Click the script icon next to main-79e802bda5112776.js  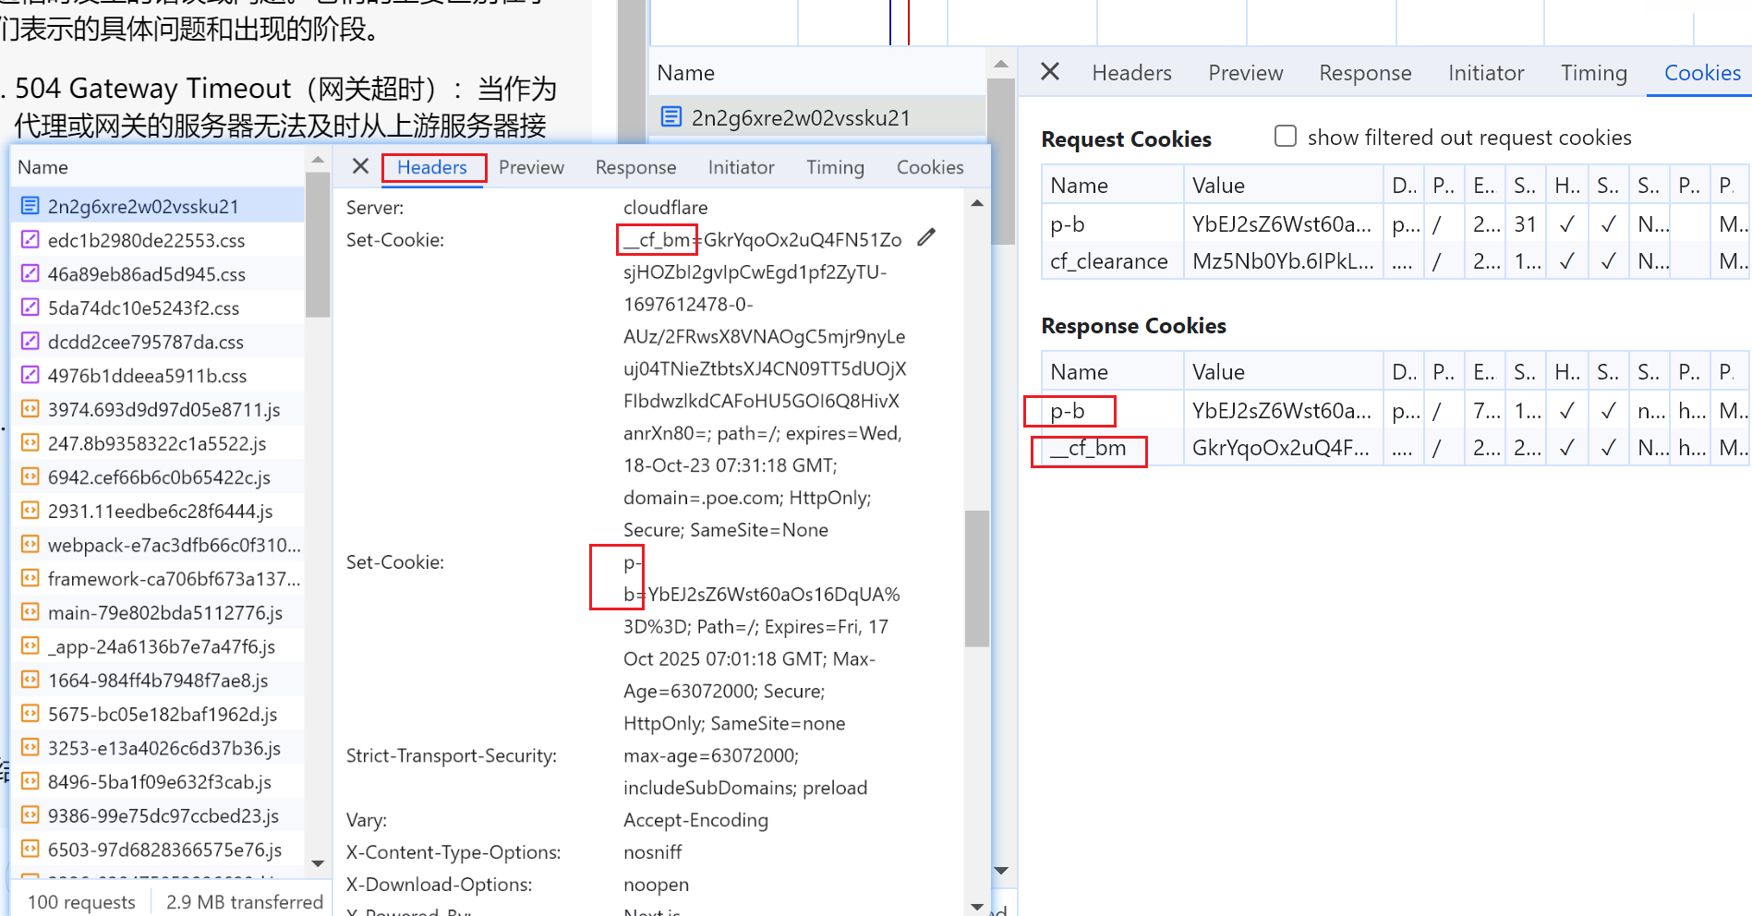30,612
